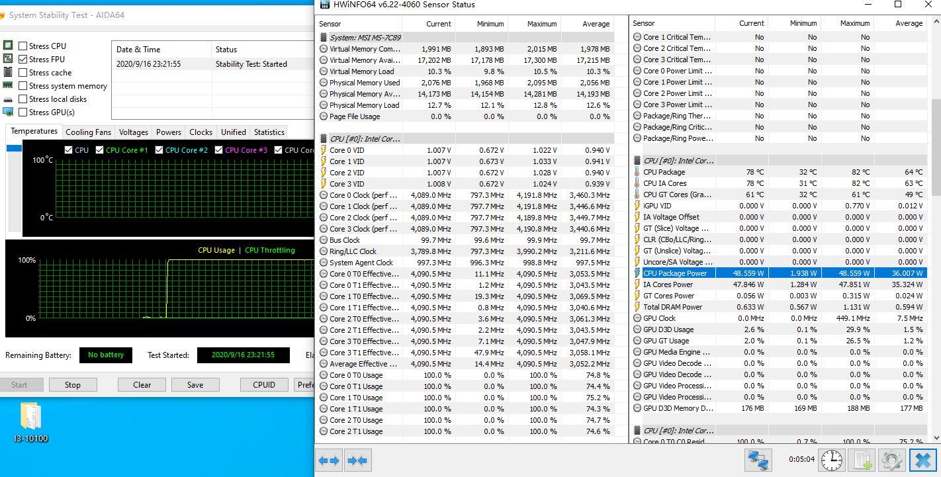Viewport: 941px width, 477px height.
Task: Click the right pane Maximum column header
Action: tap(848, 23)
